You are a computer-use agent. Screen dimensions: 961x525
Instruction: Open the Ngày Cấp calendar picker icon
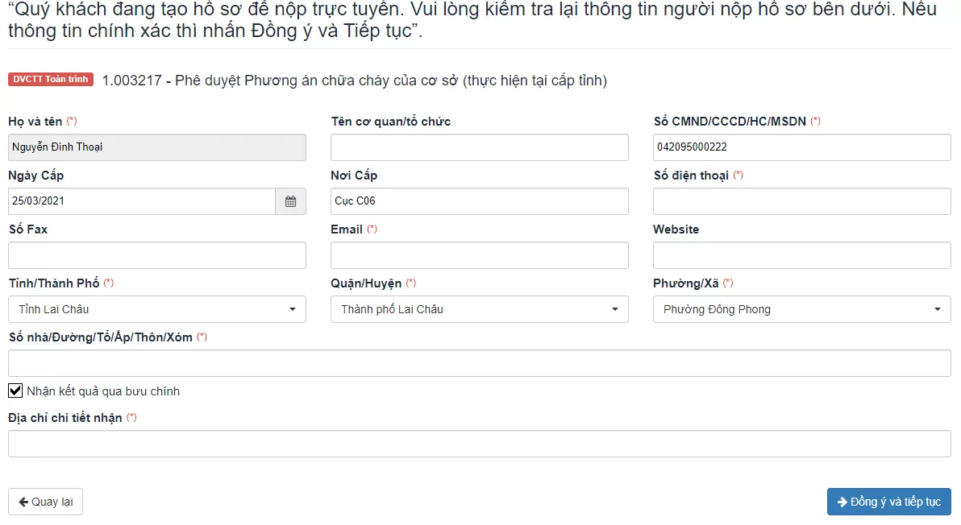point(290,201)
